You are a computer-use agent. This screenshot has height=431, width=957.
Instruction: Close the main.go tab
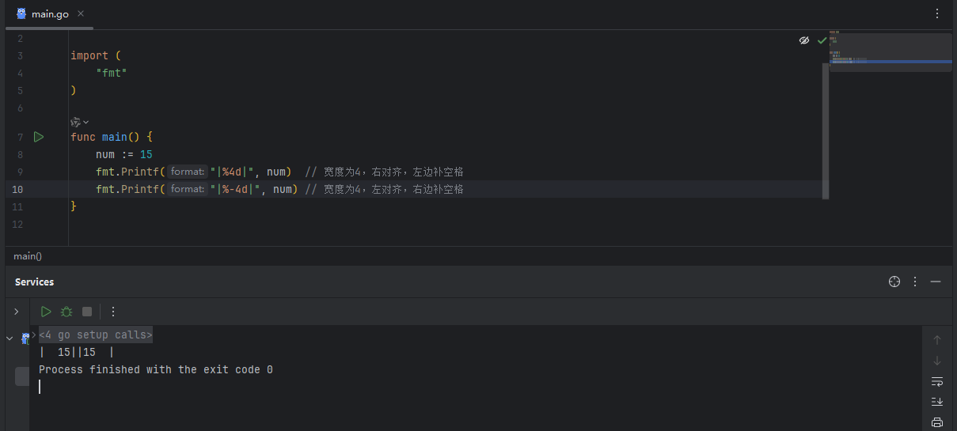point(81,14)
